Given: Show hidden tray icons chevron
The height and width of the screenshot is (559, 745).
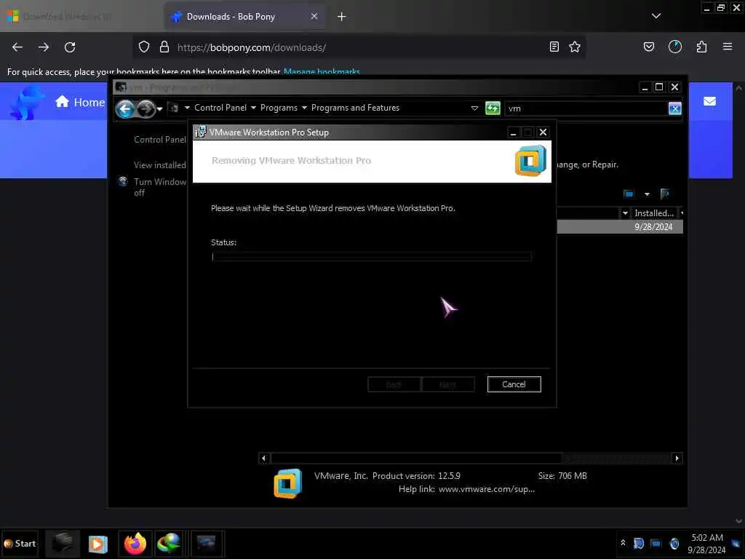Looking at the screenshot, I should (623, 542).
